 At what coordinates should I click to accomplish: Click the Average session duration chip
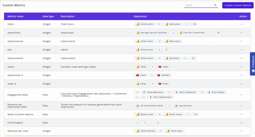pyautogui.click(x=151, y=32)
